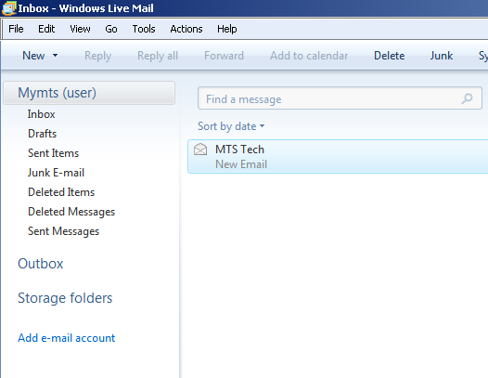Click the Reply all toolbar button
488x378 pixels.
click(x=158, y=56)
